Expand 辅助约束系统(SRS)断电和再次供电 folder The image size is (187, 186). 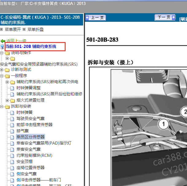click(x=7, y=82)
